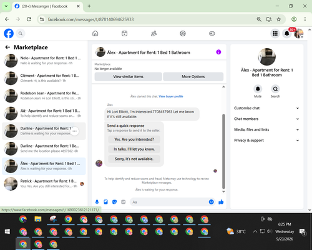Mute this conversation with bell toggle
Screen dimensions: 312x250
[258, 89]
